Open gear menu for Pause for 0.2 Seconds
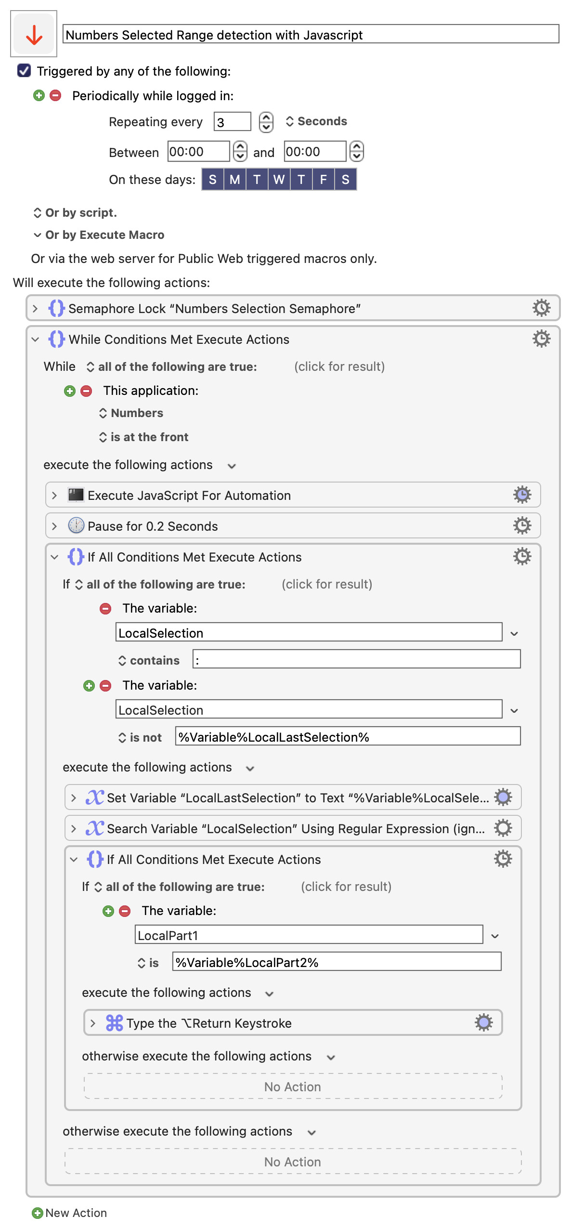 click(522, 525)
